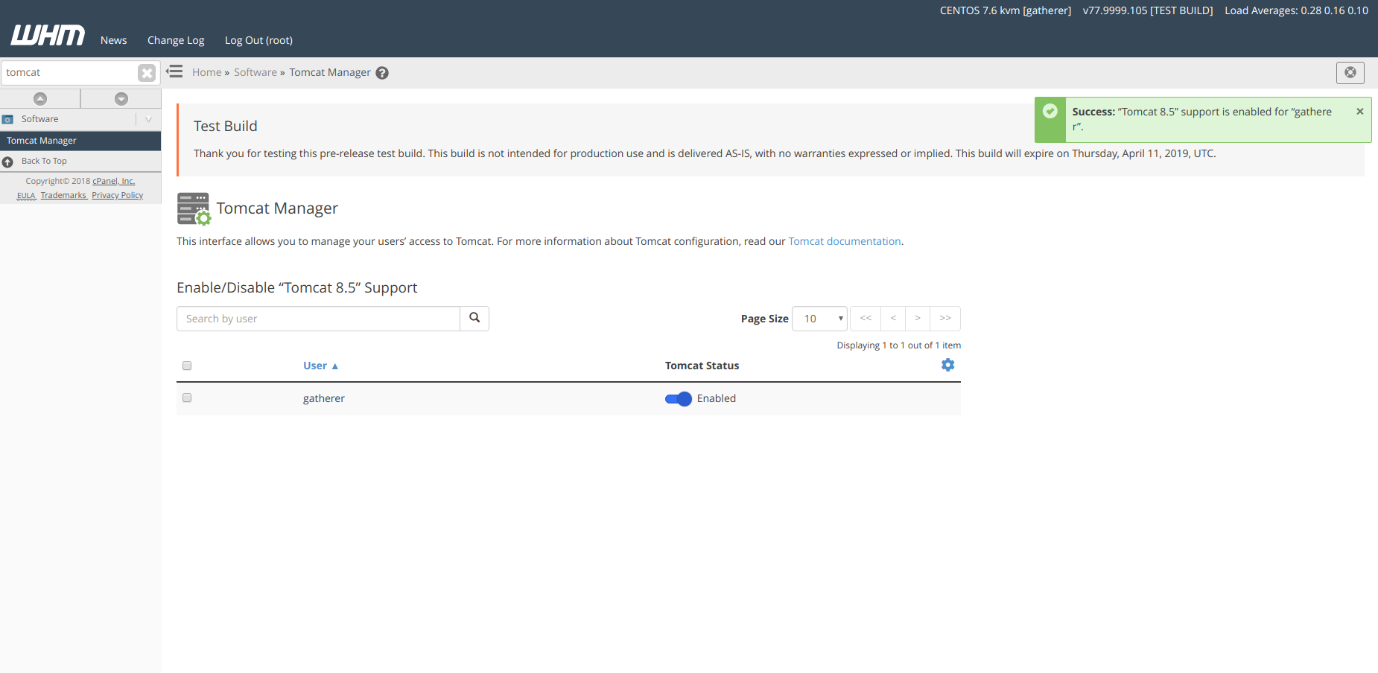Open the Privacy Policy link
Viewport: 1378px width, 673px height.
(118, 196)
